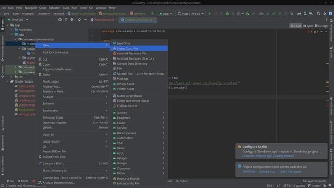Open the Navigate menu

[x=30, y=8]
